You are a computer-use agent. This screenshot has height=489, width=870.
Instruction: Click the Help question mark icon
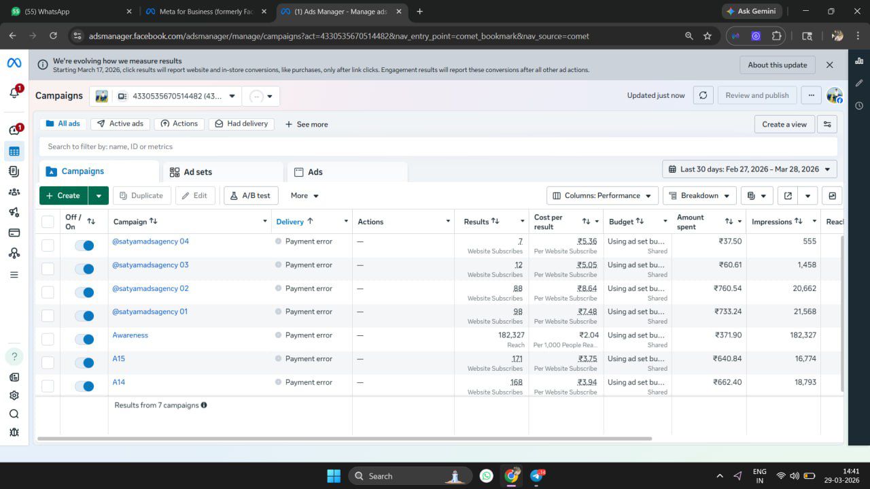pos(14,356)
